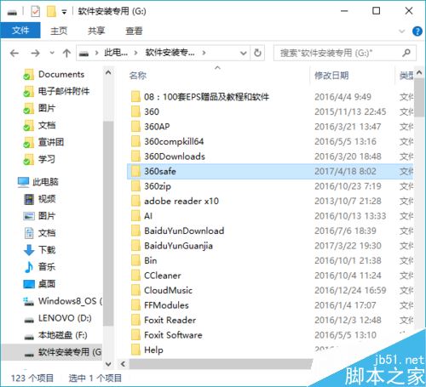Open Documents in the navigation pane
The height and width of the screenshot is (387, 426).
(61, 74)
